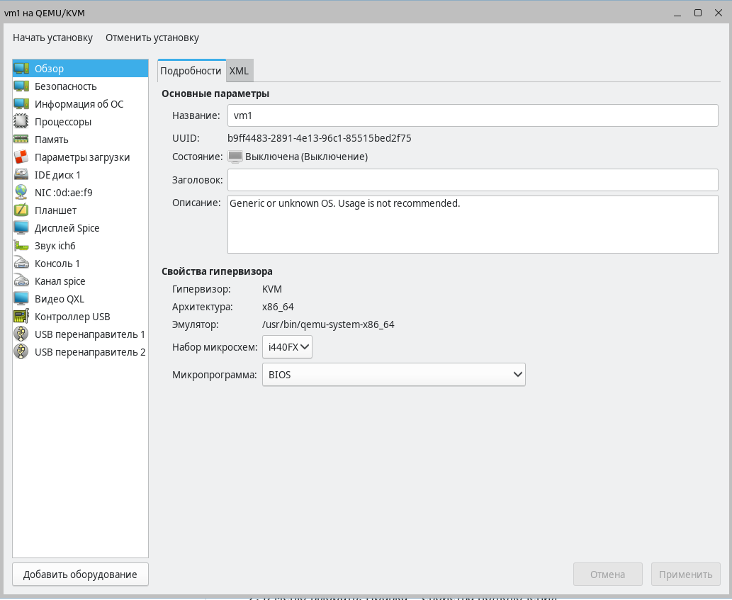Switch to the XML tab
The image size is (732, 600).
(x=239, y=71)
